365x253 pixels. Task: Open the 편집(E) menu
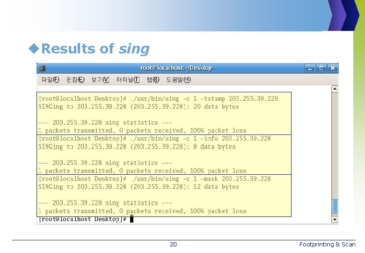click(75, 80)
